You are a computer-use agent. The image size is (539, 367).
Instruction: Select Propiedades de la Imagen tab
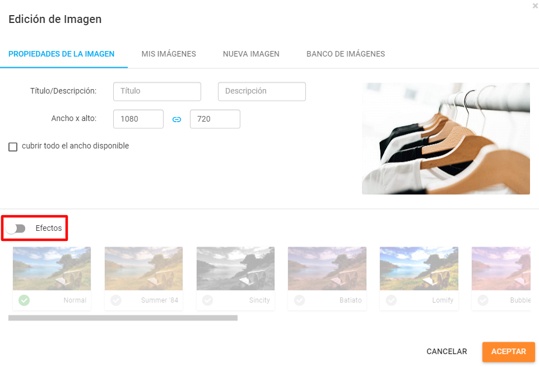pos(62,54)
